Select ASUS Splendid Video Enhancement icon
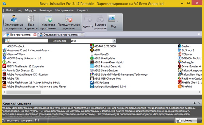Screen dimensions: 204x125 tap(92, 75)
